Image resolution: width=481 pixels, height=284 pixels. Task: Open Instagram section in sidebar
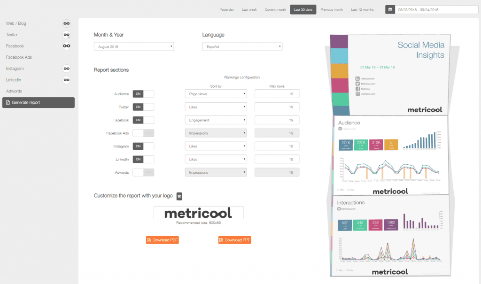click(x=15, y=69)
